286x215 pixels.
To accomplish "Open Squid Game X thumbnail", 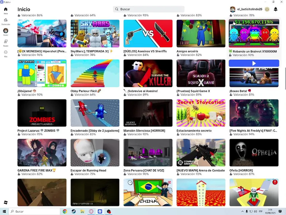I will (x=201, y=73).
